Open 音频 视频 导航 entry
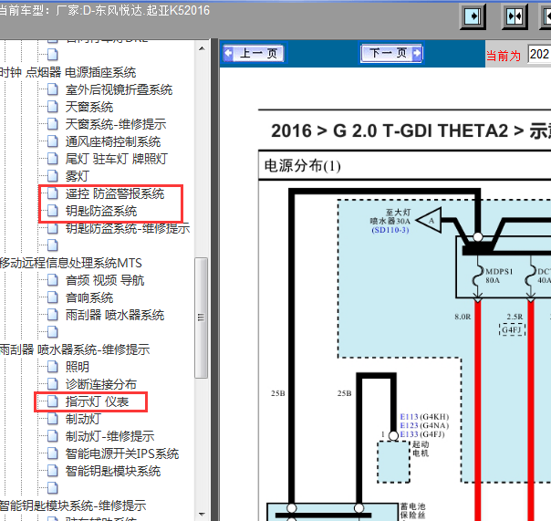Screen dimensions: 551x521 point(105,280)
